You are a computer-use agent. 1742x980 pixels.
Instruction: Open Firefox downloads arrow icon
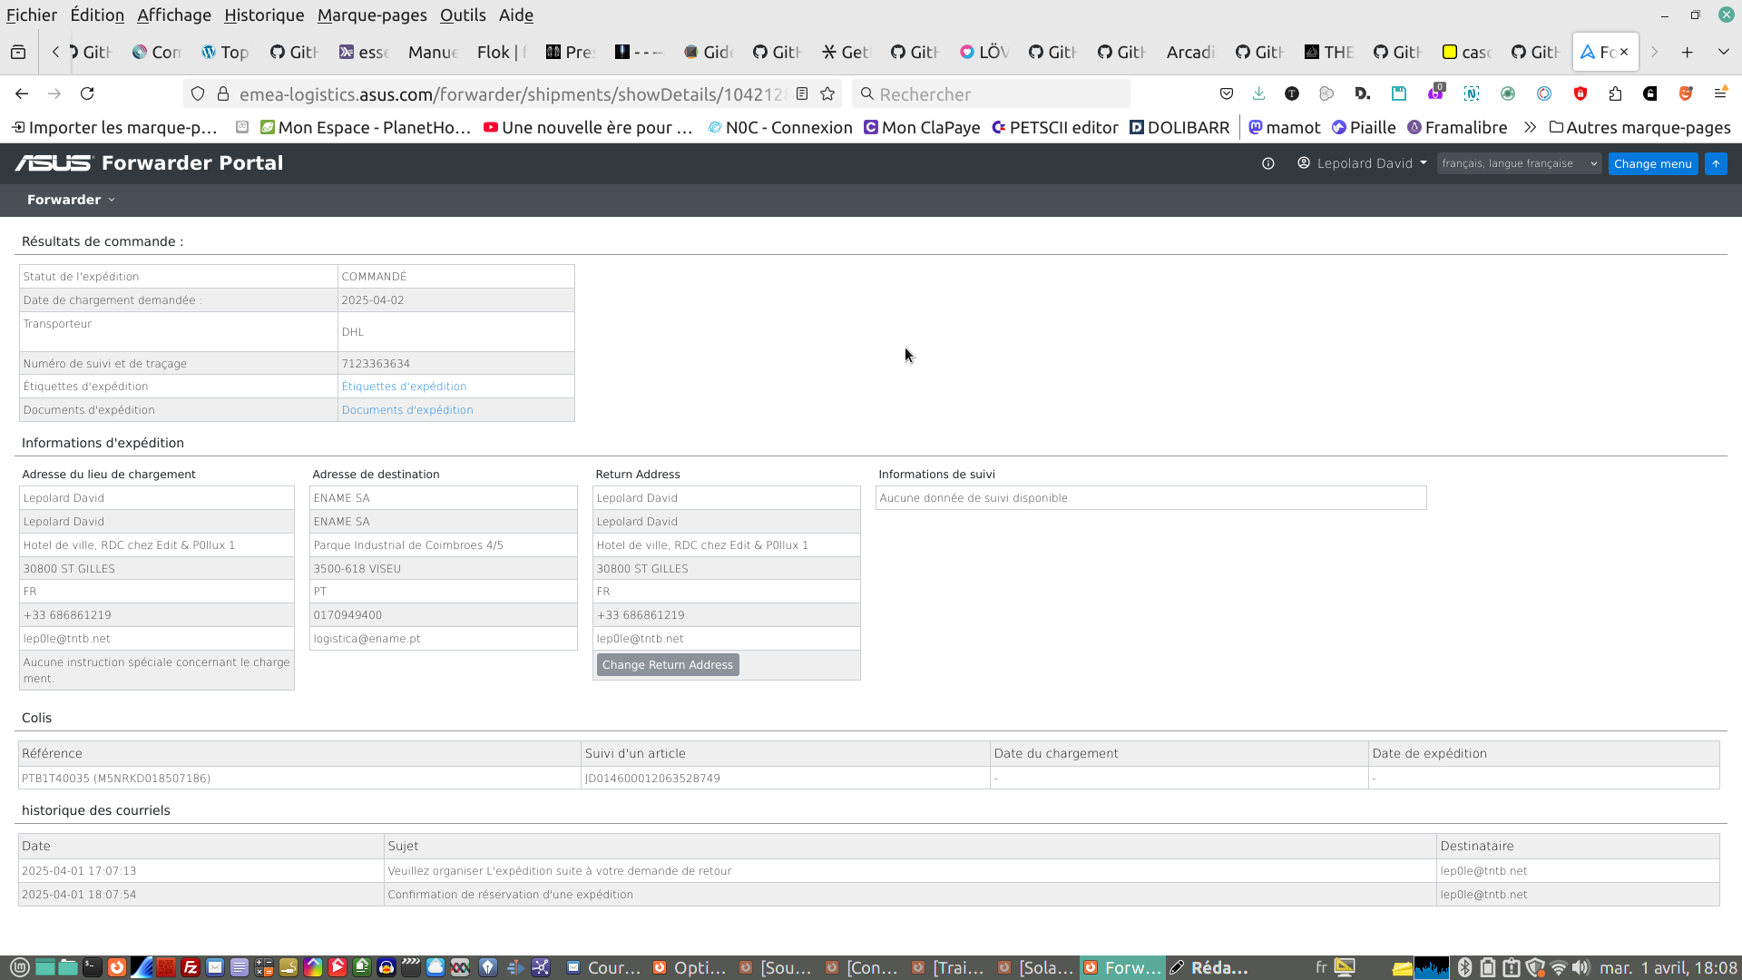pos(1258,93)
